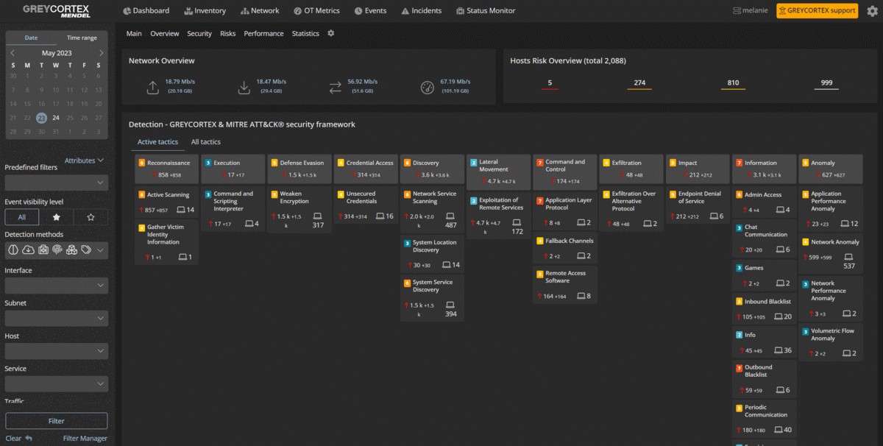Click the gear icon after the Statistics tab
883x446 pixels.
click(x=330, y=33)
